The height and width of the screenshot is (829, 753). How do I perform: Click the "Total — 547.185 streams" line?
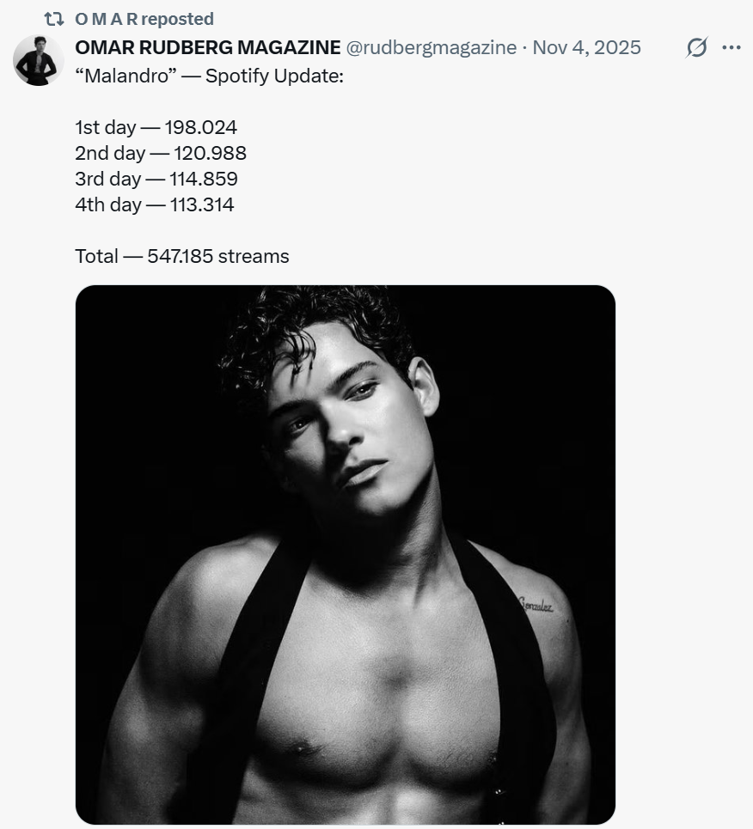coord(182,256)
